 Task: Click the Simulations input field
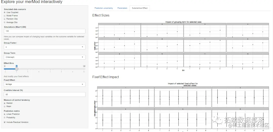(44, 31)
